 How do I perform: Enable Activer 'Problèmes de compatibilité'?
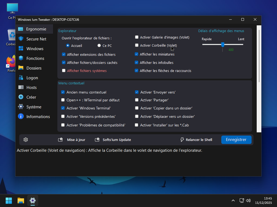tap(63, 125)
